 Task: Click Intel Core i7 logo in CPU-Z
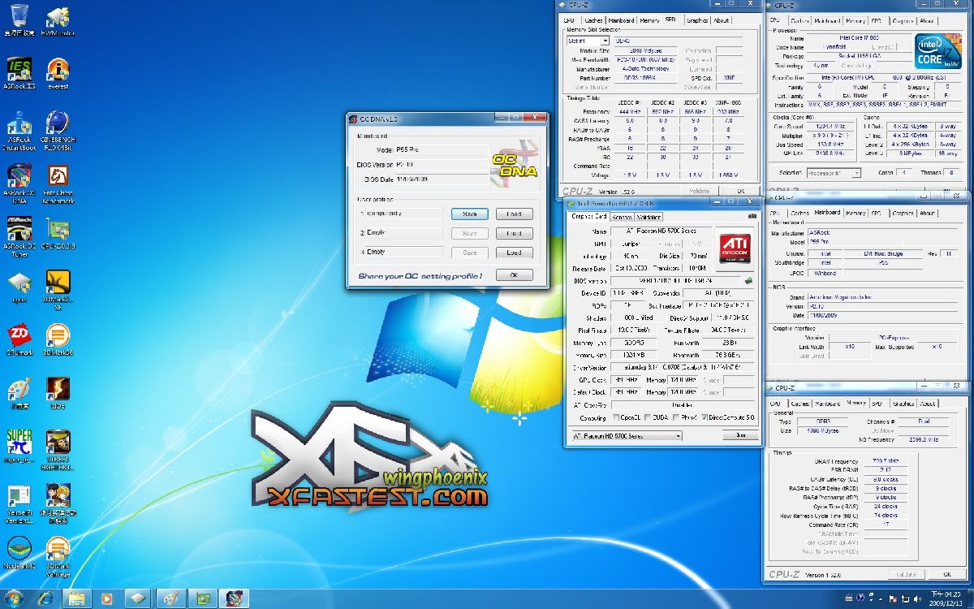(x=939, y=52)
